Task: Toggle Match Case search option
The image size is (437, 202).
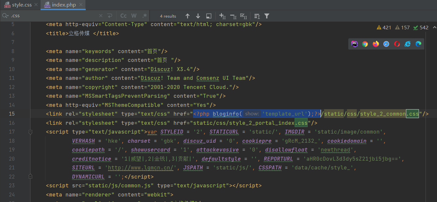Action: coord(123,16)
